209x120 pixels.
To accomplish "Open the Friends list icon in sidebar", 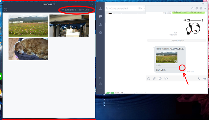I will point(101,8).
